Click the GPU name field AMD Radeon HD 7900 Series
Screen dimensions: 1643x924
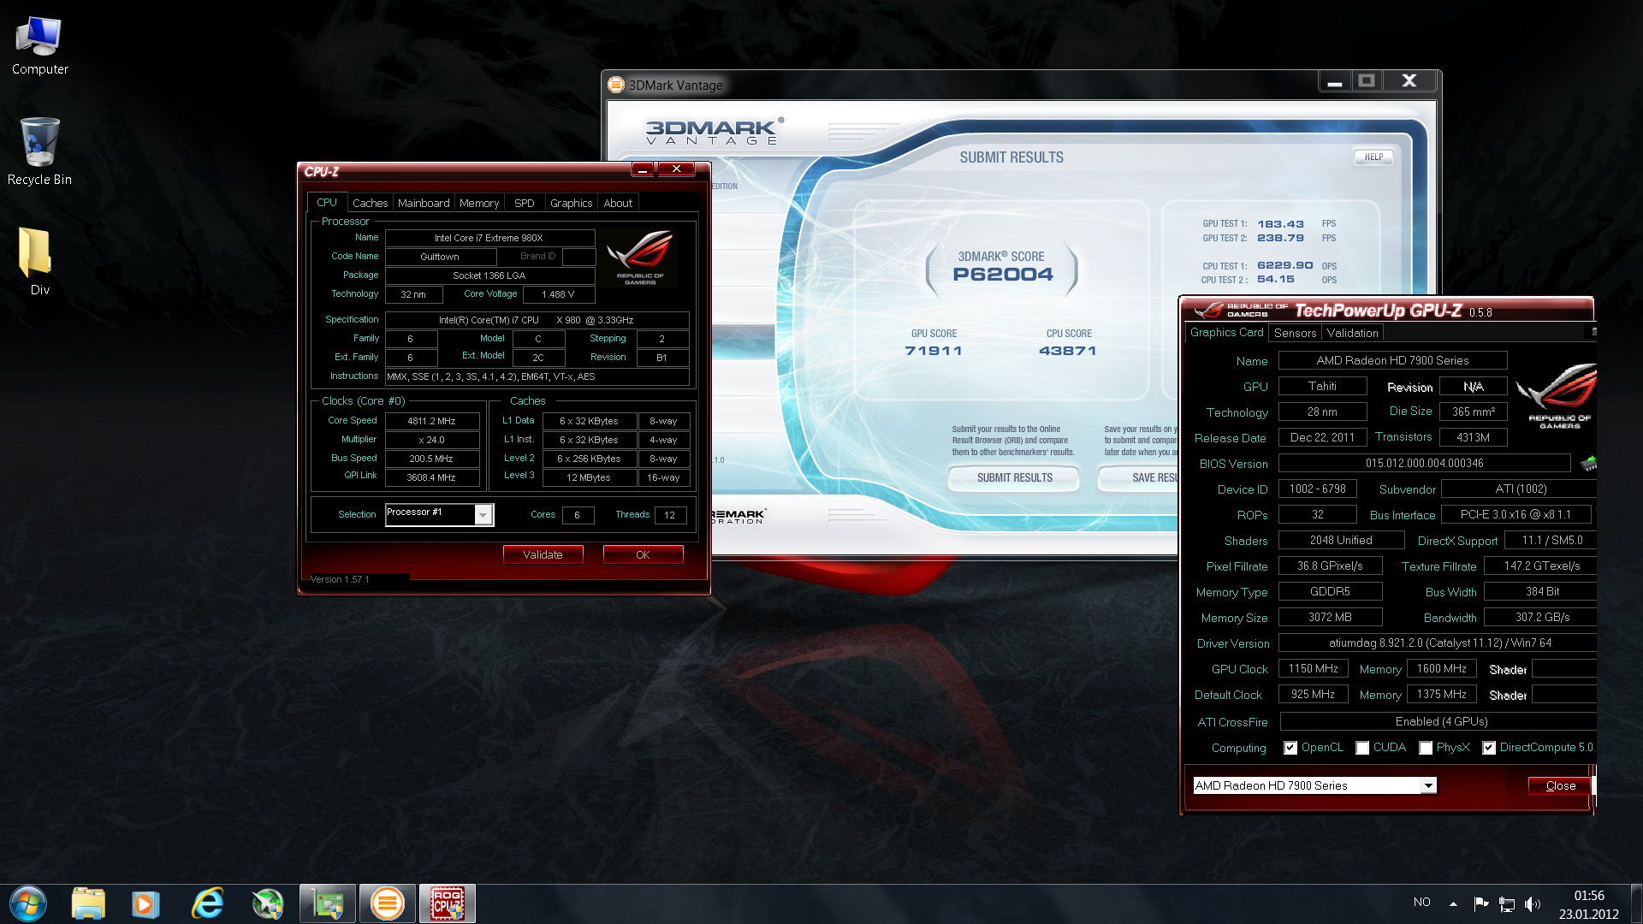[x=1392, y=360]
